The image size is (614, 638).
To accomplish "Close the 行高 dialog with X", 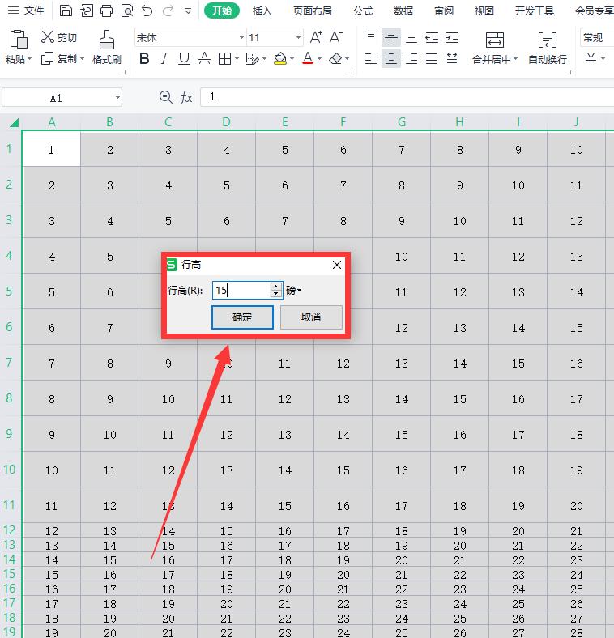I will click(x=337, y=265).
